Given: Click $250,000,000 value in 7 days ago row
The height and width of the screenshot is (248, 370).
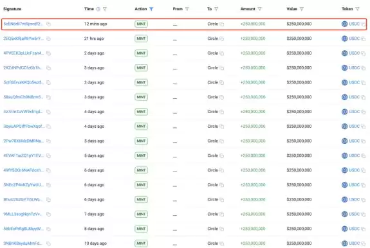Looking at the screenshot, I should click(299, 214).
